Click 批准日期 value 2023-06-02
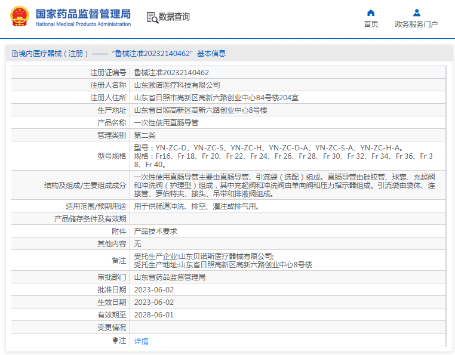This screenshot has height=355, width=455. (154, 290)
